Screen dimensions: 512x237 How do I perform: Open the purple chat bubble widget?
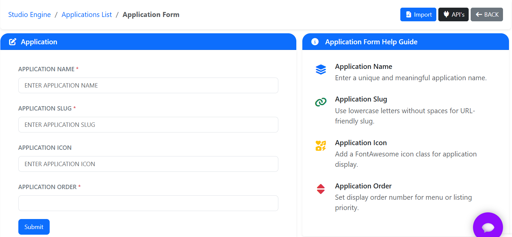pos(488,227)
